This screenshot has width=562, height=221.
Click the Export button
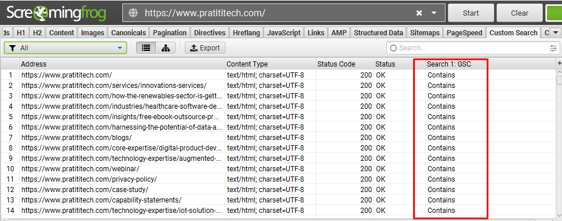tap(205, 48)
